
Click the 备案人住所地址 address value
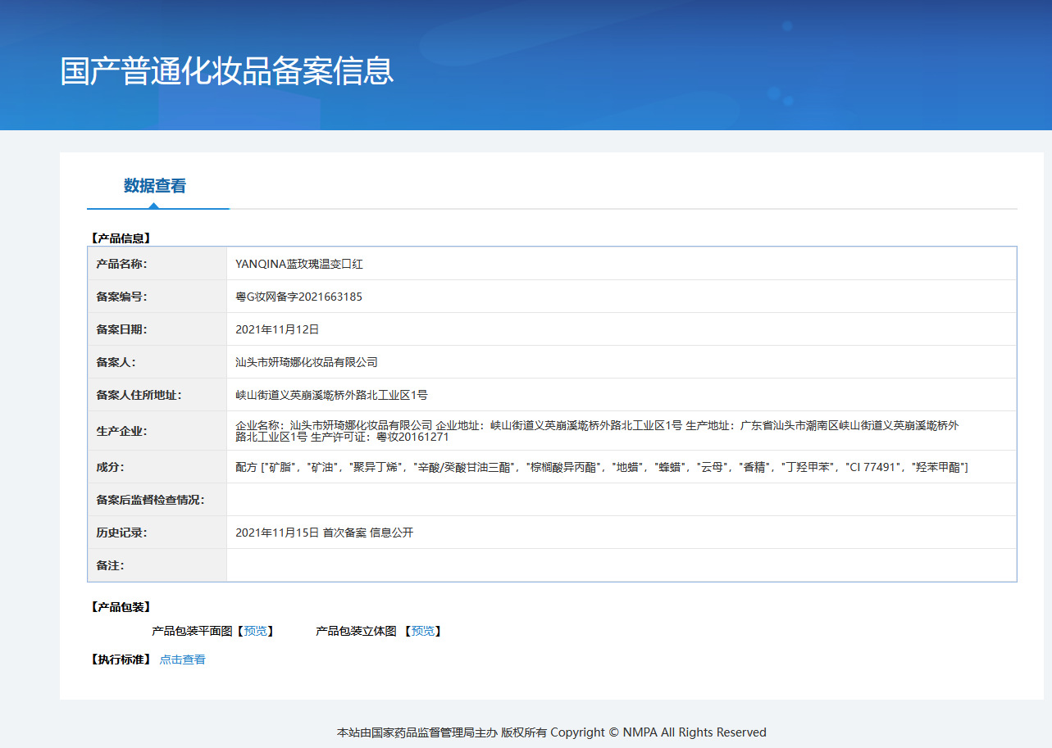click(331, 395)
